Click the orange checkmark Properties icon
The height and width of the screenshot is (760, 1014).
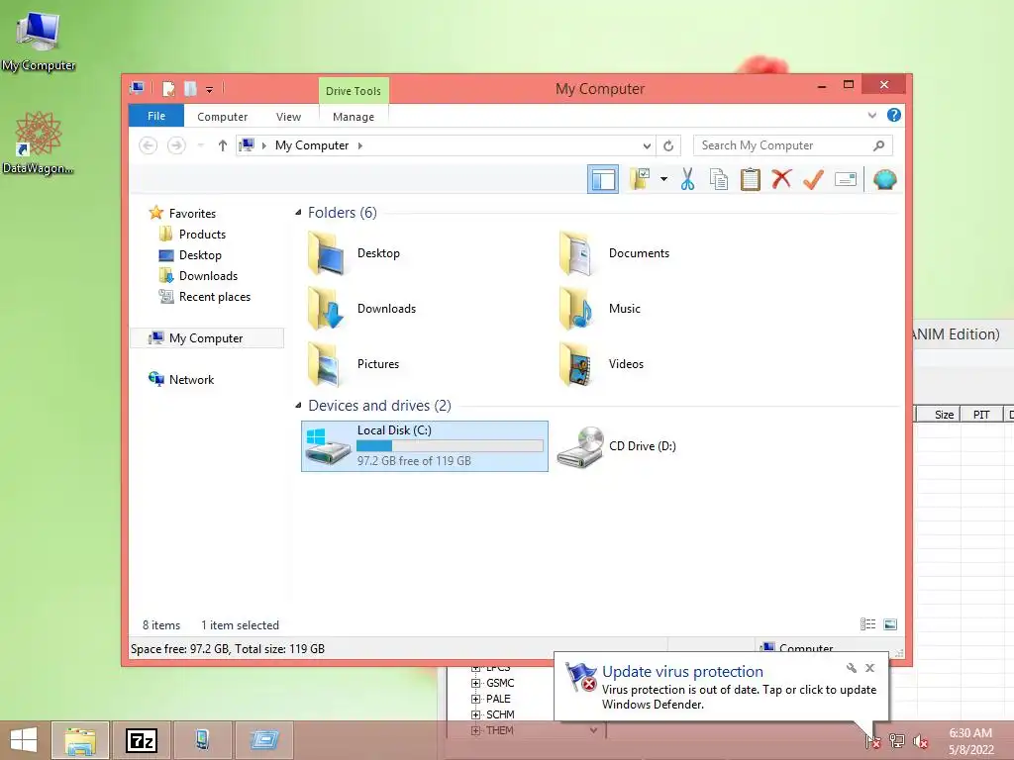tap(814, 179)
